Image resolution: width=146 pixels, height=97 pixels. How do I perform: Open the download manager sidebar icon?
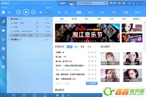[3, 58]
